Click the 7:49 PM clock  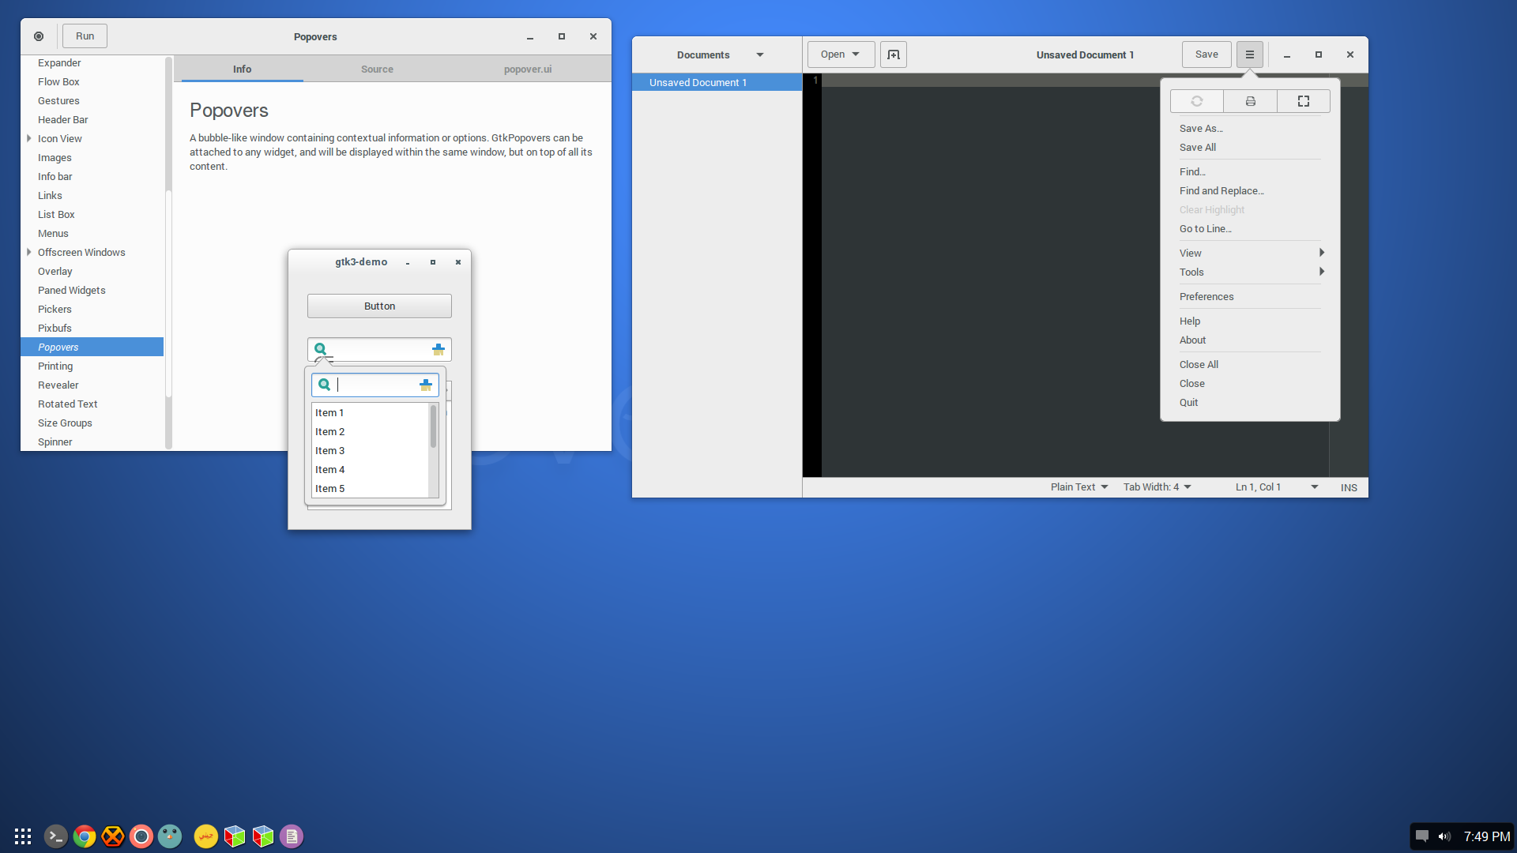[1486, 836]
